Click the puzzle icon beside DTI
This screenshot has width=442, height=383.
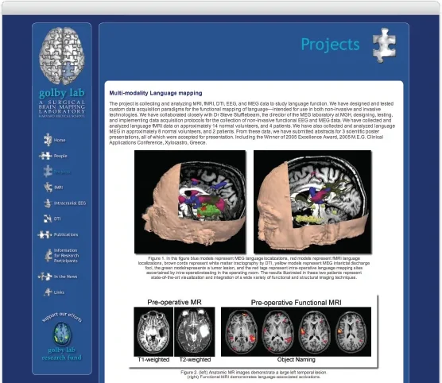point(48,219)
